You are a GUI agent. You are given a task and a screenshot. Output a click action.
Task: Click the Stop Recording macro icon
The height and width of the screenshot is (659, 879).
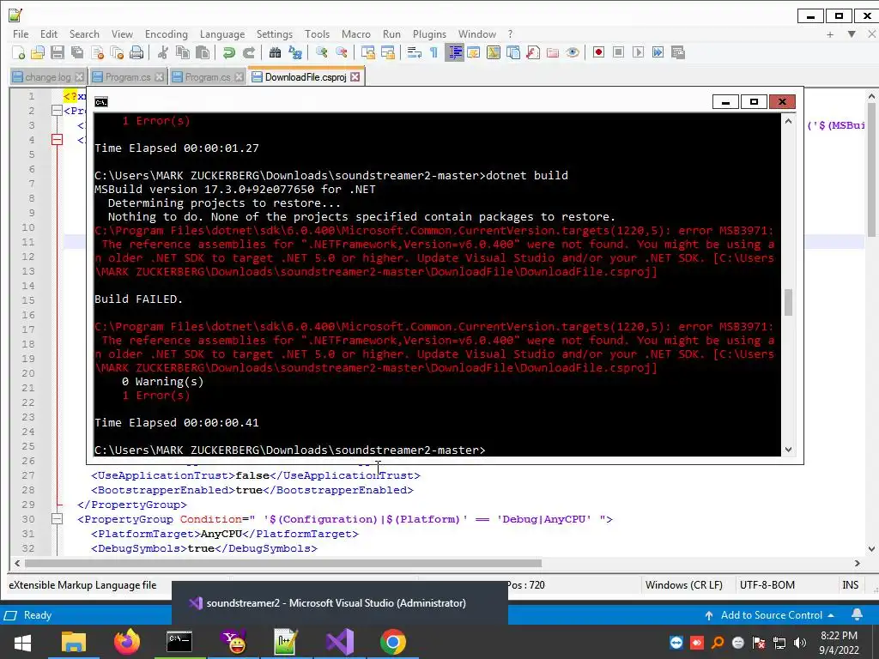[x=618, y=52]
